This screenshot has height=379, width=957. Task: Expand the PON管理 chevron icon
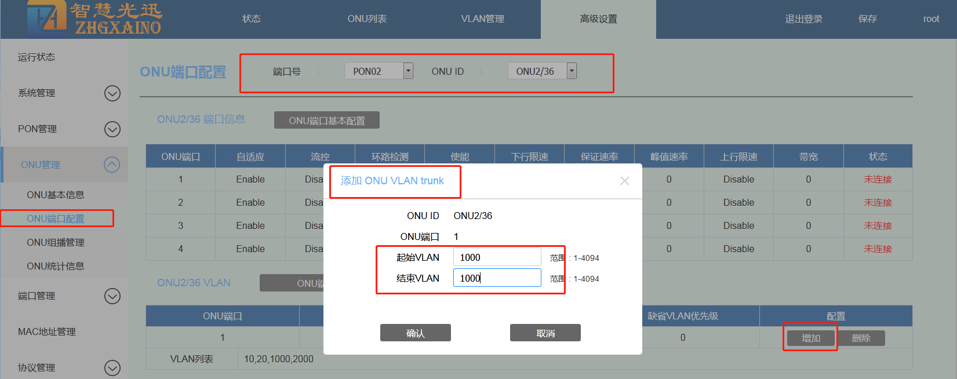pos(112,129)
